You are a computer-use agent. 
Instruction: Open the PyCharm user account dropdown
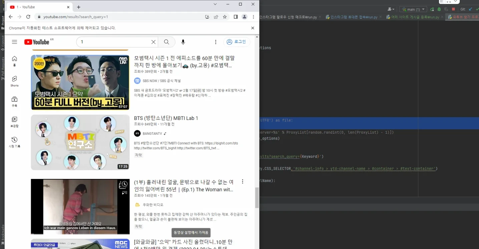[x=392, y=9]
